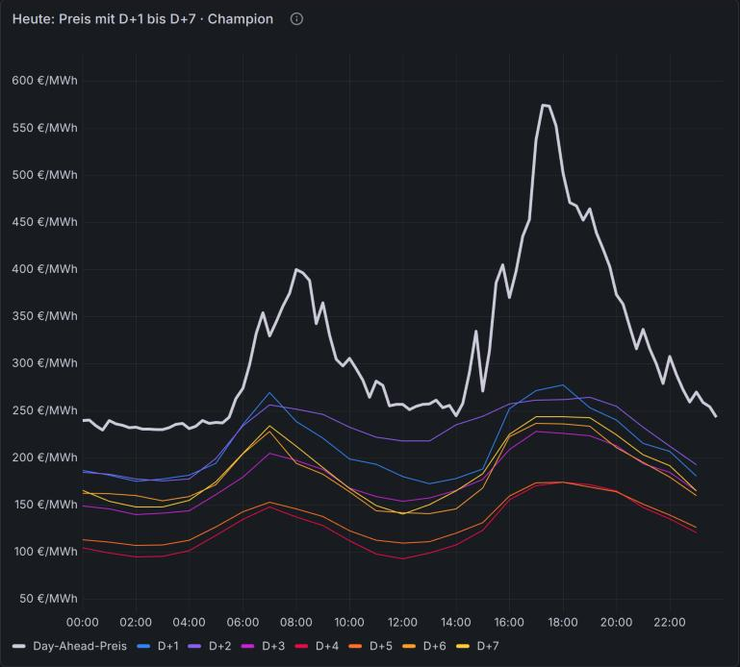The image size is (740, 667).
Task: Toggle the D+7 series label in the legend
Action: point(488,646)
